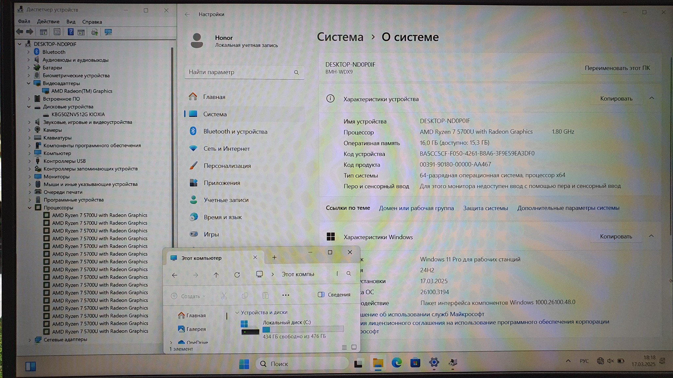The width and height of the screenshot is (673, 378).
Task: Click the Cut scissors icon in Explorer
Action: 224,296
